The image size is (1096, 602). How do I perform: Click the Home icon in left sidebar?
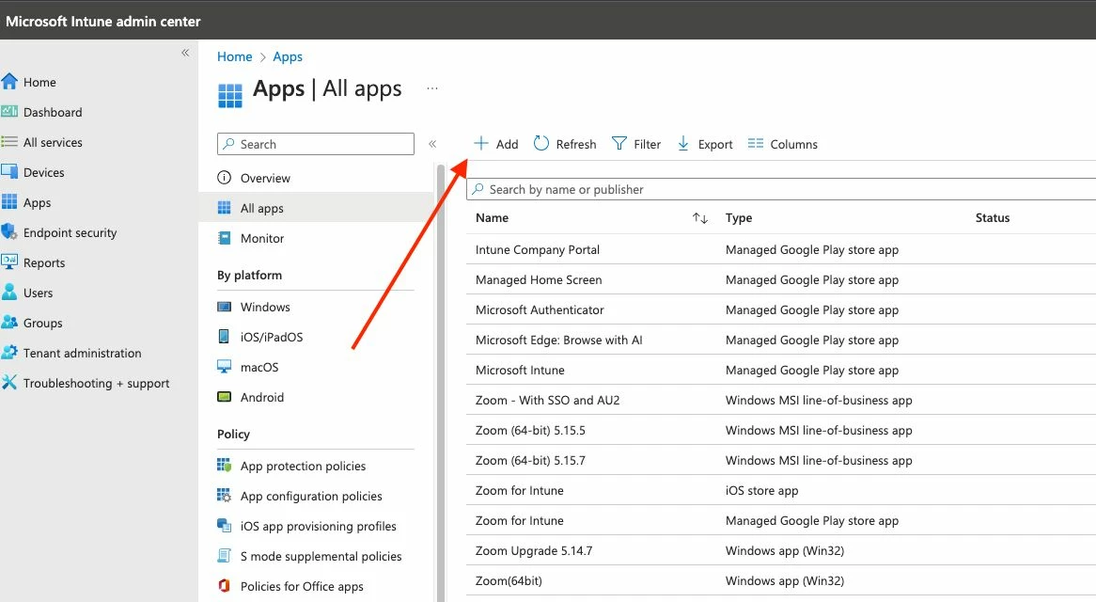click(9, 82)
